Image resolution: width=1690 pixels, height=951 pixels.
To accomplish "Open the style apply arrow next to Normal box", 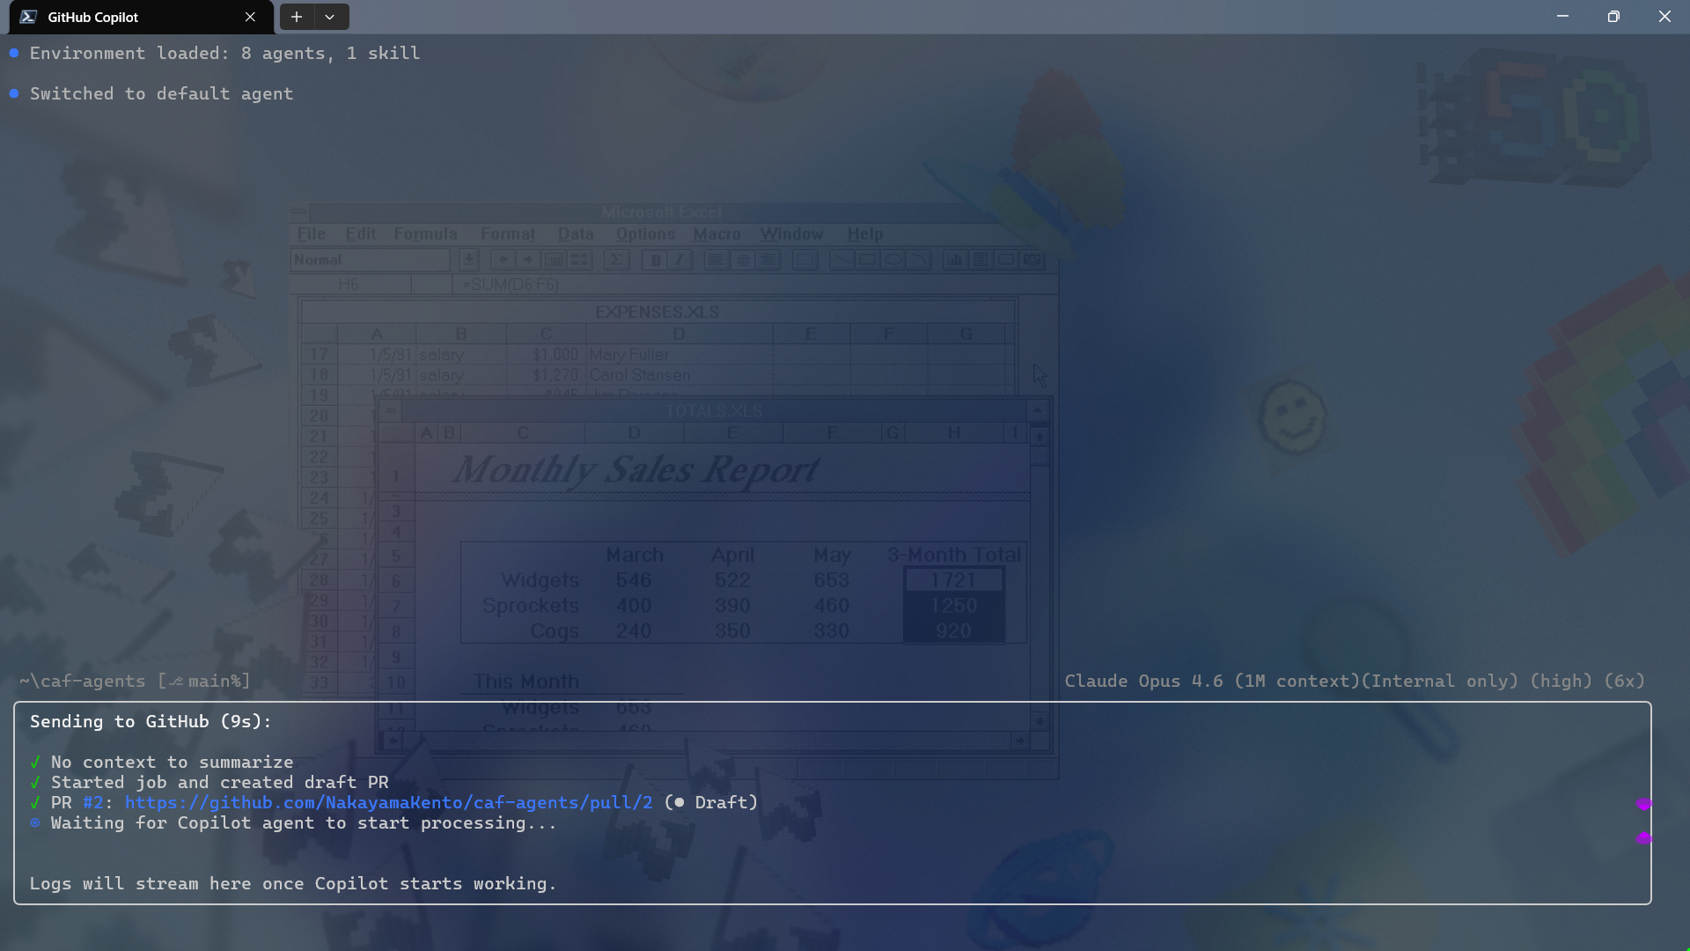I will click(468, 260).
